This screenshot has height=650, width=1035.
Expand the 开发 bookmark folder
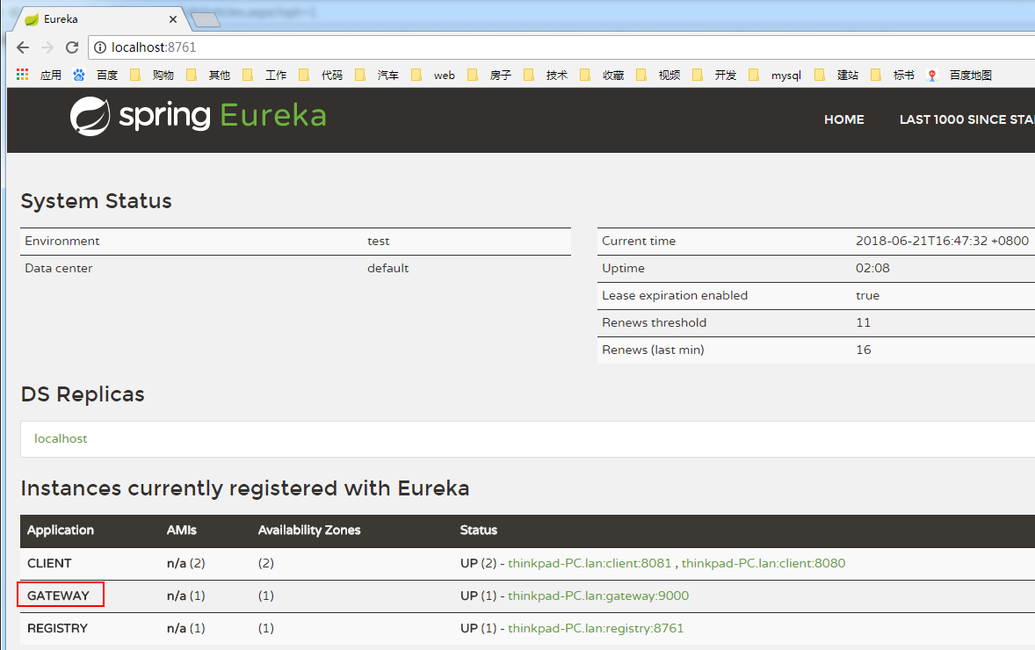[x=716, y=76]
